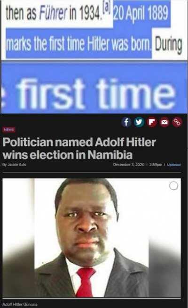This screenshot has width=188, height=308.
Task: Click highlighted 'marks the first time' sentence
Action: 79,43
